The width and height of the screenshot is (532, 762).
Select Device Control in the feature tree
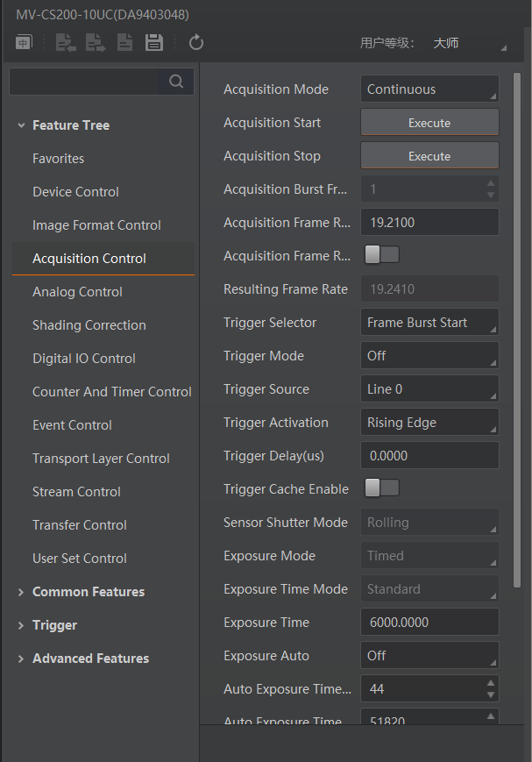75,192
